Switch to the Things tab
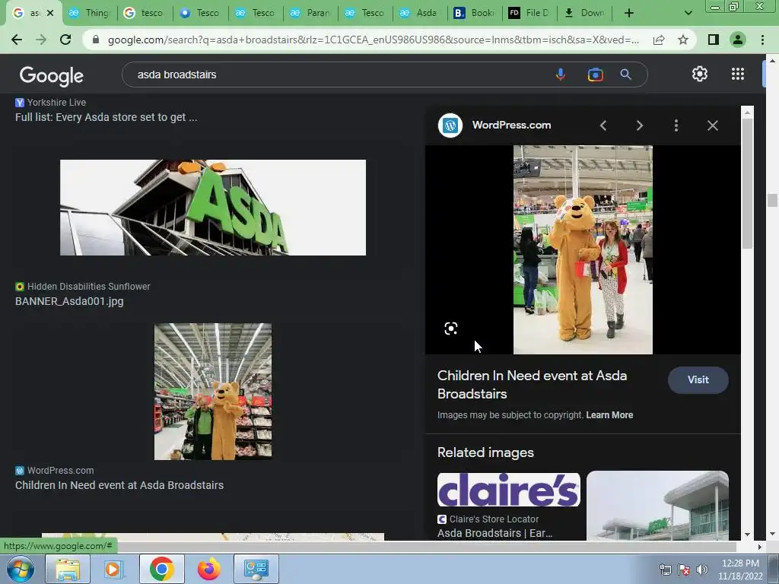 tap(90, 13)
